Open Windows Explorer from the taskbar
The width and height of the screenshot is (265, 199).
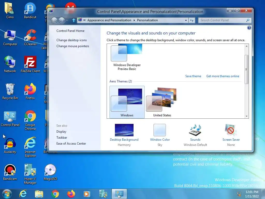(39, 194)
